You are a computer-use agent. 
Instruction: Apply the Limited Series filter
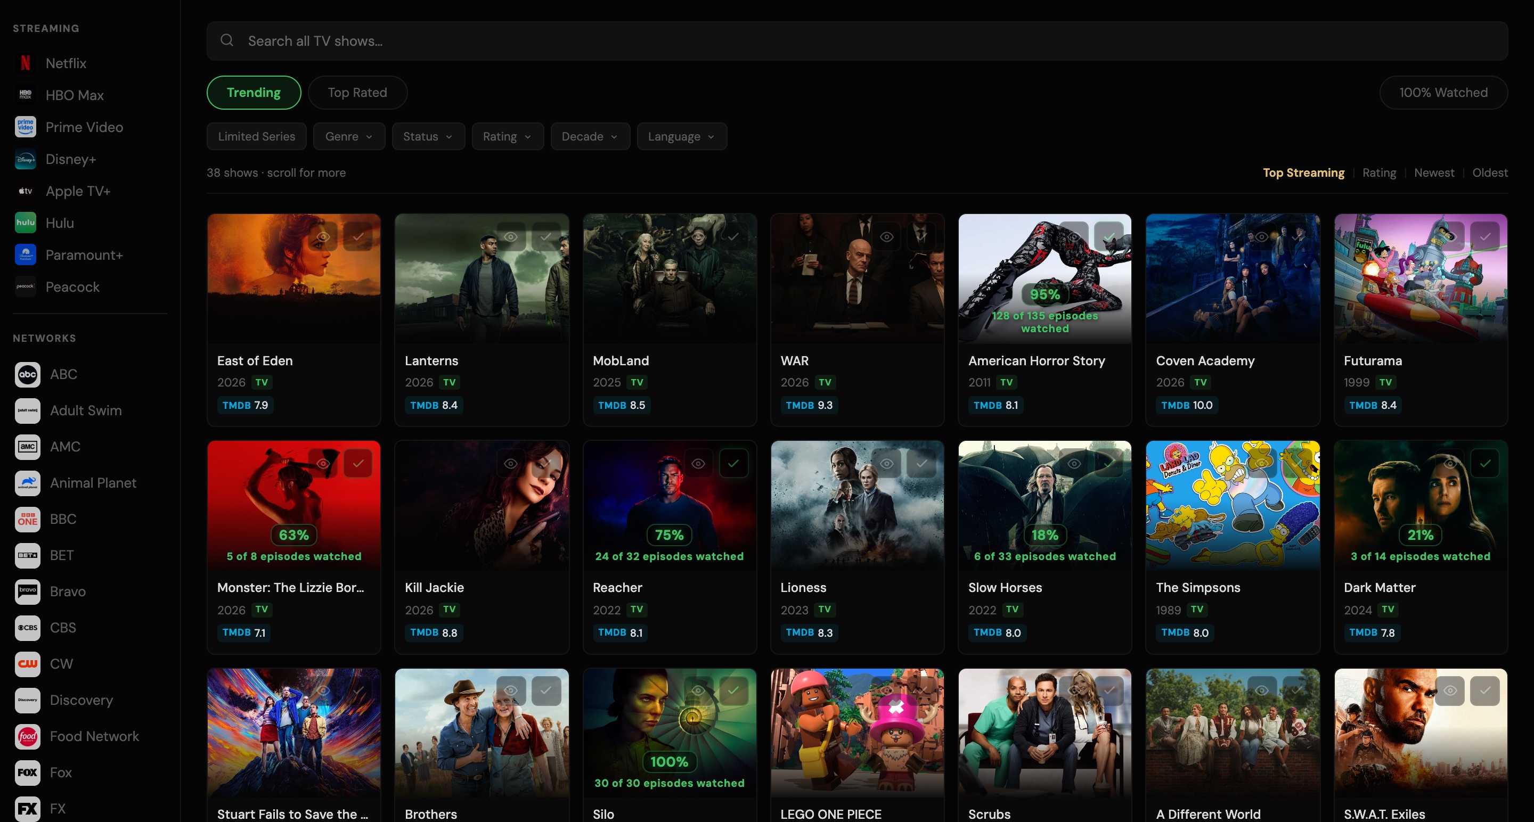pos(257,136)
